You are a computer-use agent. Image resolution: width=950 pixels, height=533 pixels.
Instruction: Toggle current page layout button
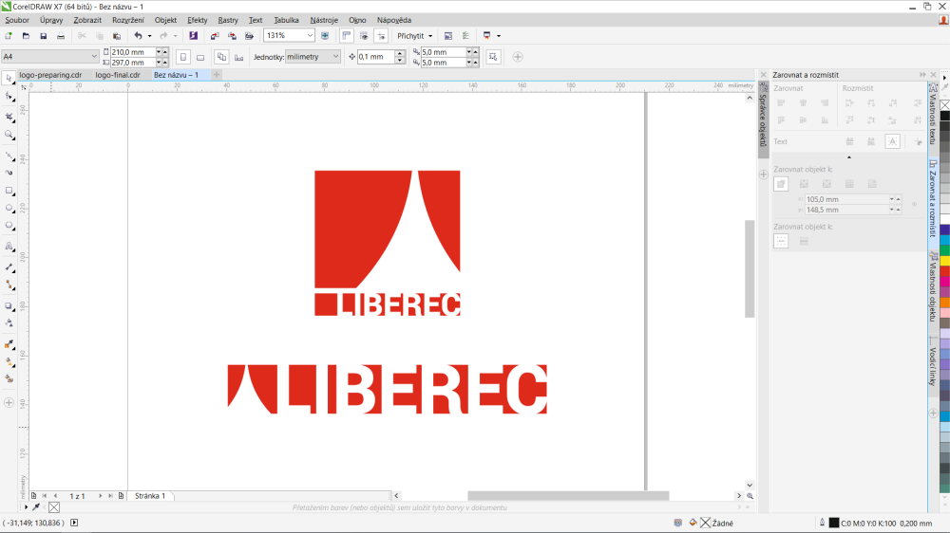click(x=239, y=57)
